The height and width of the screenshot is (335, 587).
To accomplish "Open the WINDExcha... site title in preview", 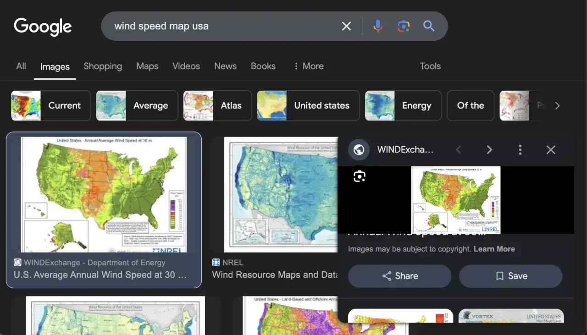I will [x=405, y=149].
